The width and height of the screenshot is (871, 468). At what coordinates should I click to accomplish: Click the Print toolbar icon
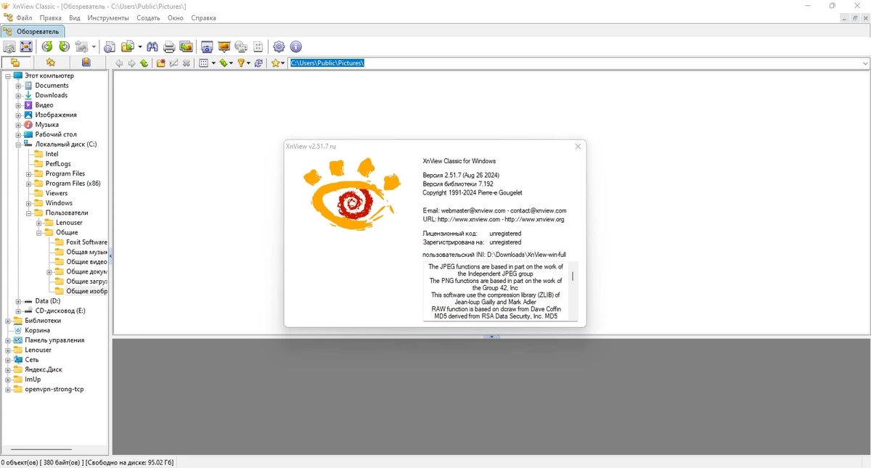pos(169,46)
